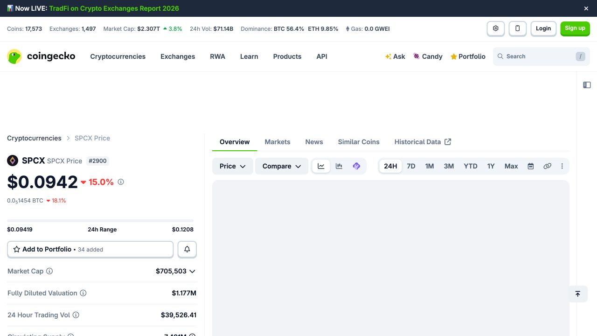Screen dimensions: 597x336
Task: Open the settings gear in top bar
Action: coord(496,28)
